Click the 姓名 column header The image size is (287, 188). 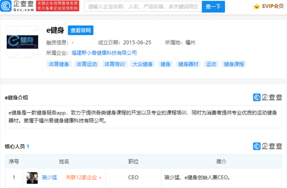(x=64, y=162)
